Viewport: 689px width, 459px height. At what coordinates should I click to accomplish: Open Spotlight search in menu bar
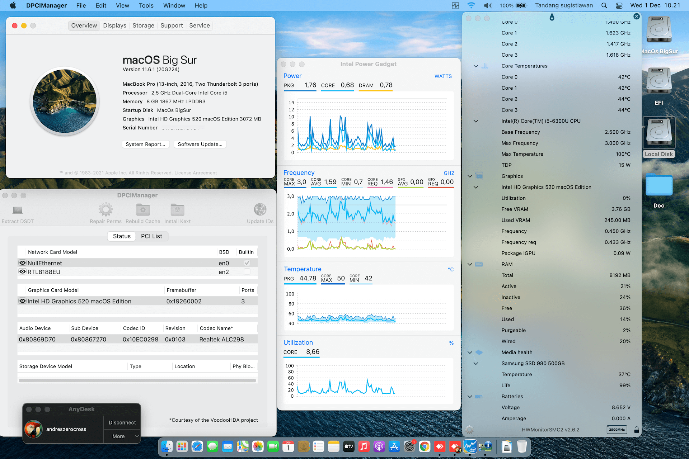[604, 5]
